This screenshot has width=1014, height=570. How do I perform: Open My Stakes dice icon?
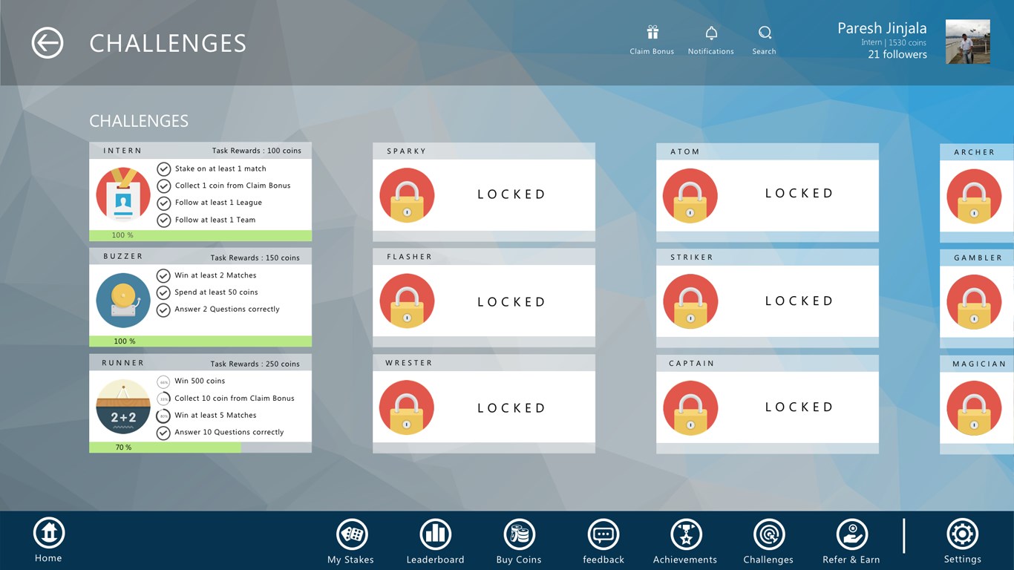pos(351,534)
